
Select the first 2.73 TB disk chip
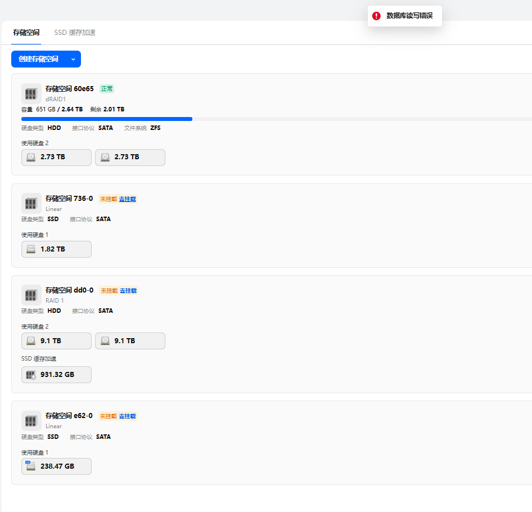56,158
